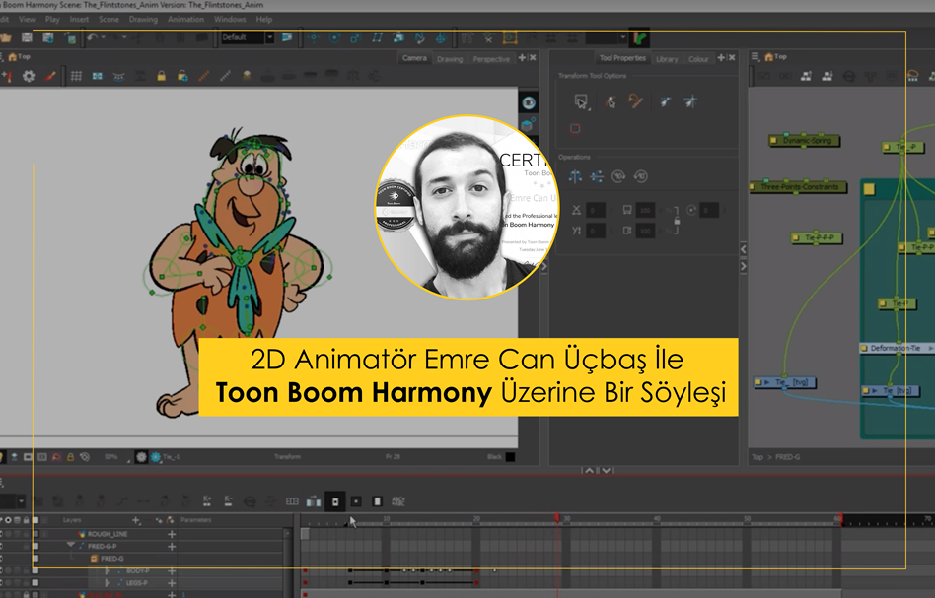Expand the LEGS-P layer

[108, 583]
